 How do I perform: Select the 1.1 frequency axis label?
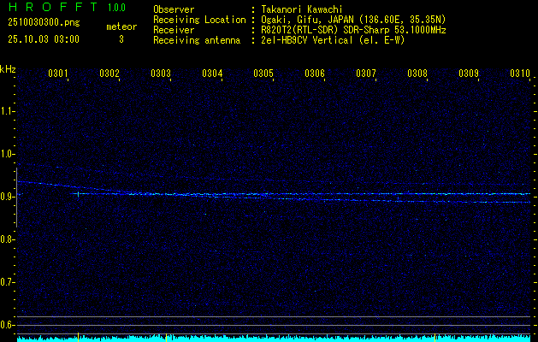click(8, 111)
